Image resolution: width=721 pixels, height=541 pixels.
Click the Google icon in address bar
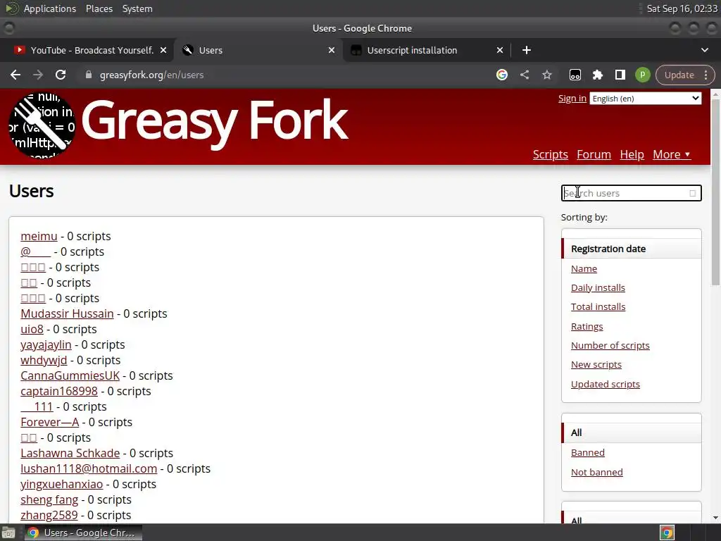pyautogui.click(x=501, y=75)
